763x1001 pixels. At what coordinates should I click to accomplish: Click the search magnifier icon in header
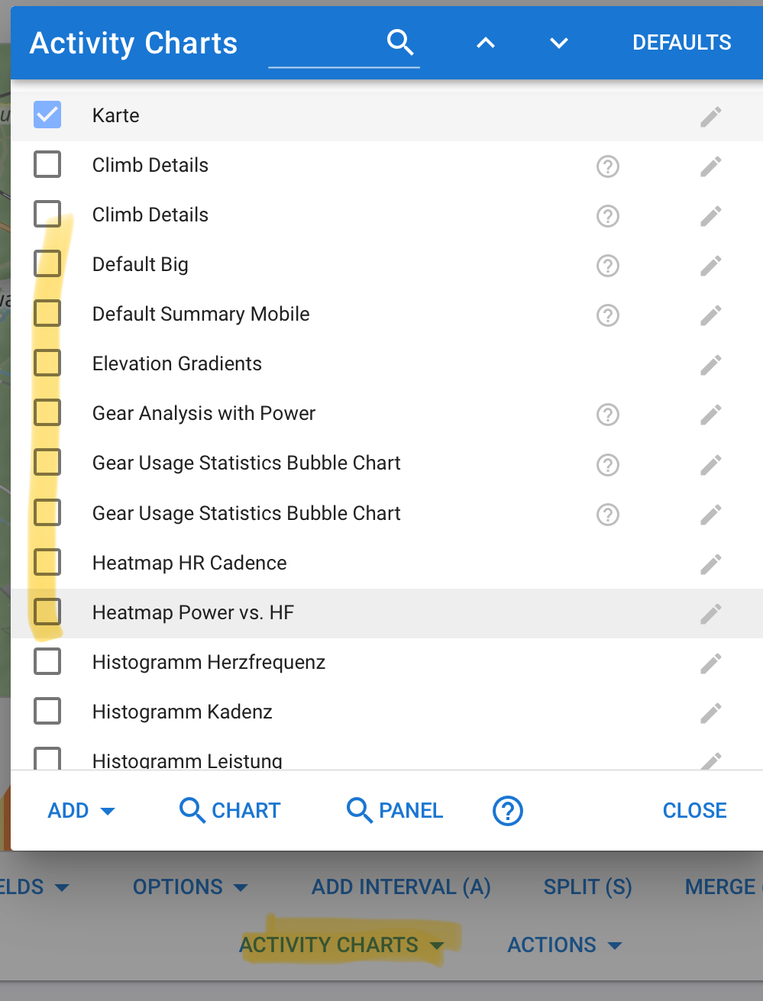[x=400, y=43]
